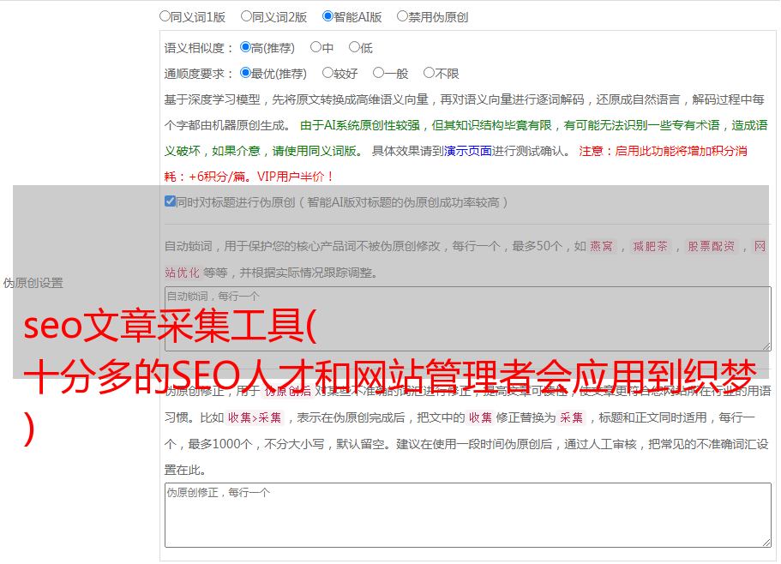Click the 减肥茶 example keyword
781x564 pixels.
[650, 246]
